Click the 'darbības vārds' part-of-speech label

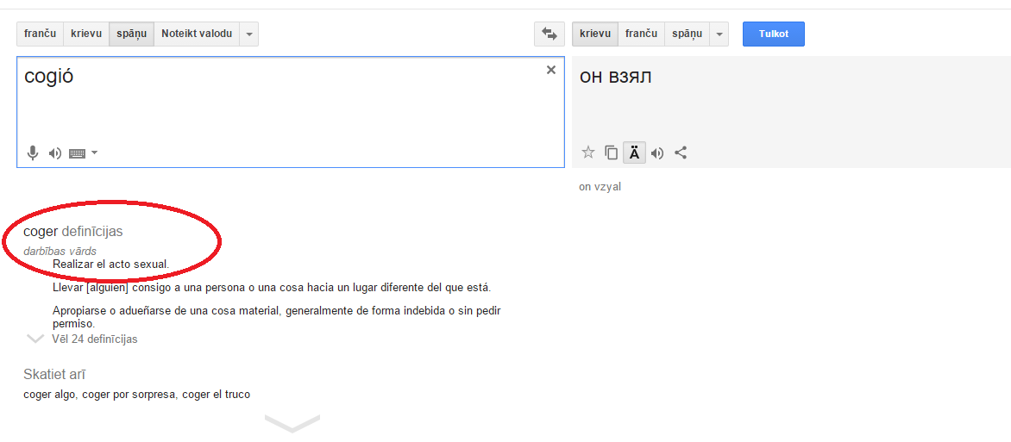(60, 252)
